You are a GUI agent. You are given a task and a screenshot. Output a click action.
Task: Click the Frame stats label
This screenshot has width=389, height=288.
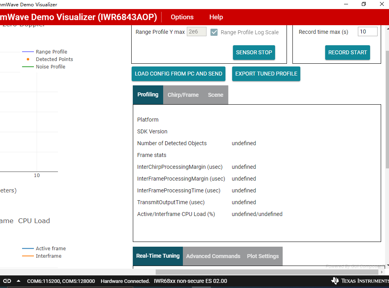(x=152, y=155)
